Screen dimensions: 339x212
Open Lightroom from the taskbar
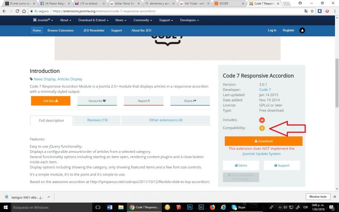(201, 207)
